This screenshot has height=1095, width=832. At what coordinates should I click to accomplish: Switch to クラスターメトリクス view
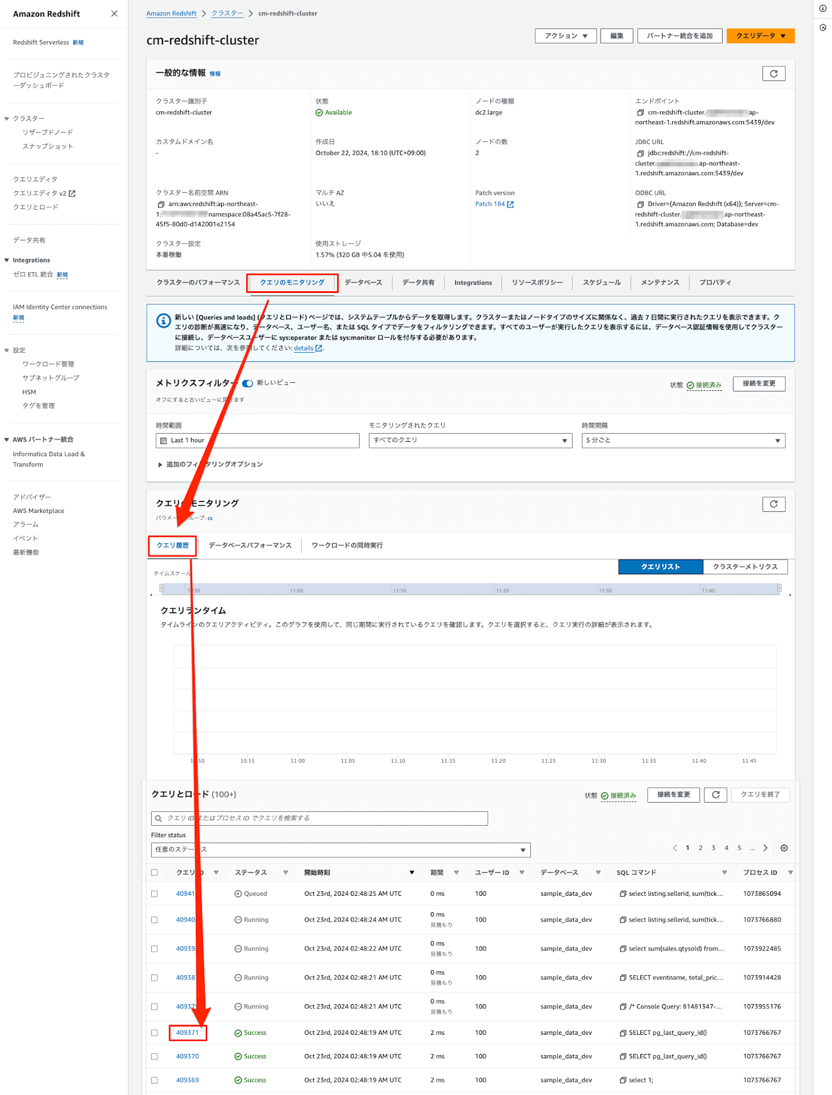coord(745,567)
